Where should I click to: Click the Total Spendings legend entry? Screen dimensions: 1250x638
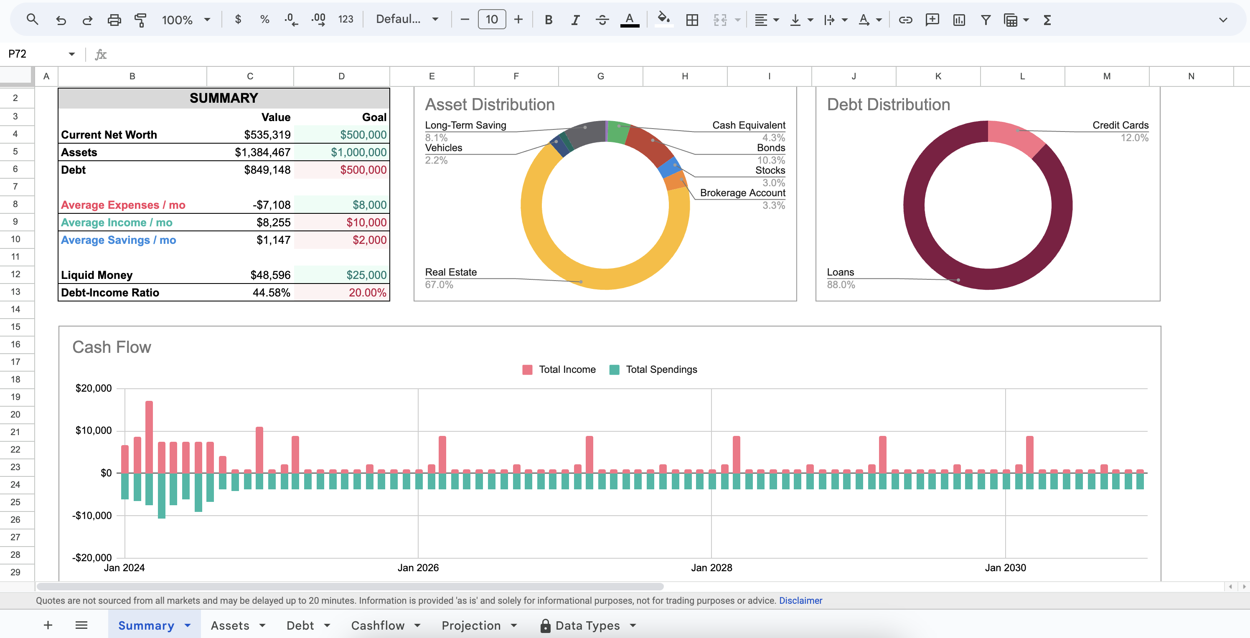point(653,370)
